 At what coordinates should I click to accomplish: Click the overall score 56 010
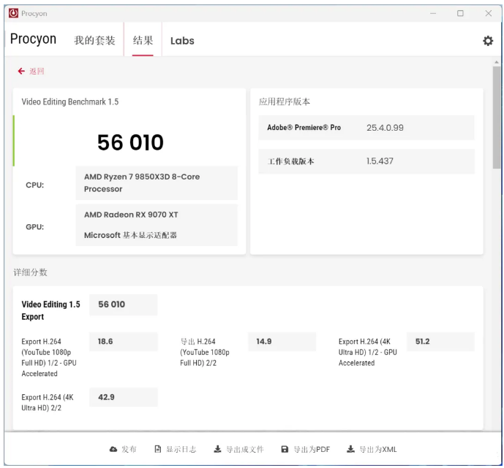click(x=130, y=142)
